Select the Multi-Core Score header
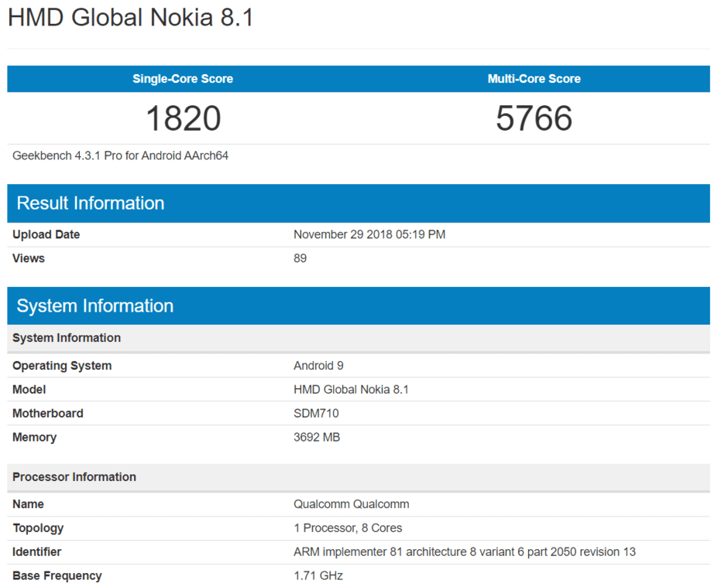This screenshot has height=587, width=728. click(534, 79)
